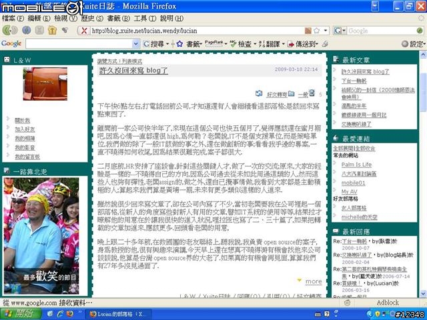Launch Firefox from the Quick Launch bar
The width and height of the screenshot is (427, 320).
click(69, 314)
